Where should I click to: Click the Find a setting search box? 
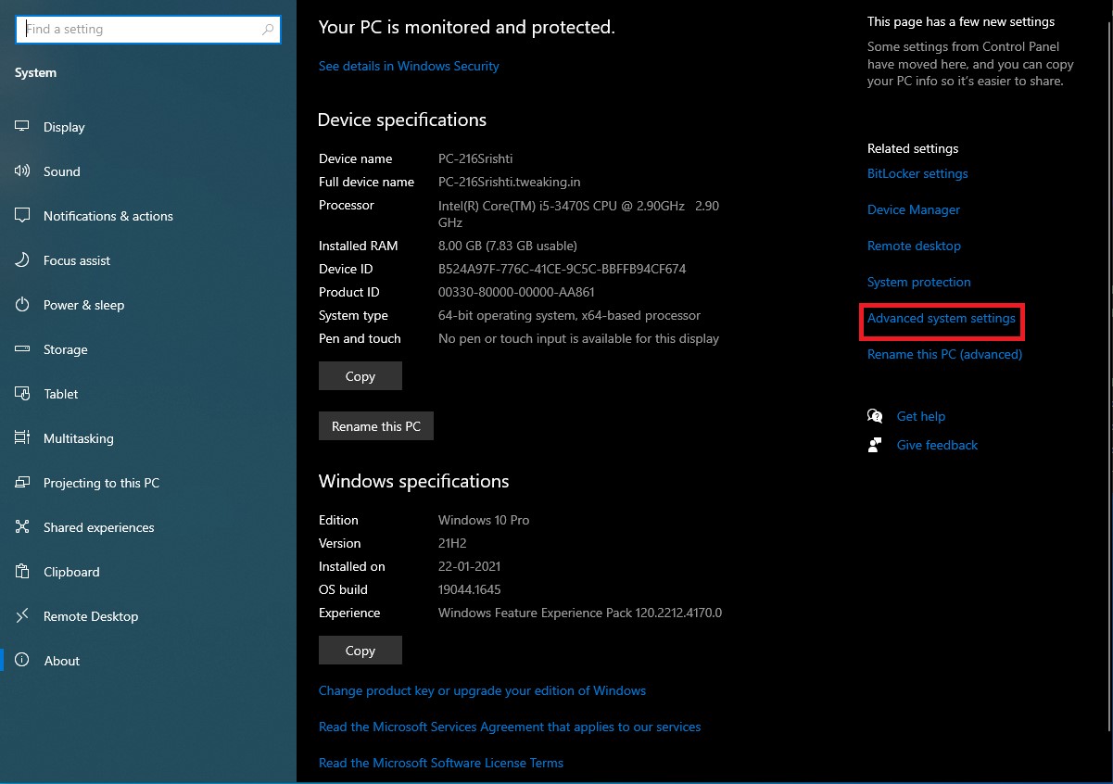[139, 30]
